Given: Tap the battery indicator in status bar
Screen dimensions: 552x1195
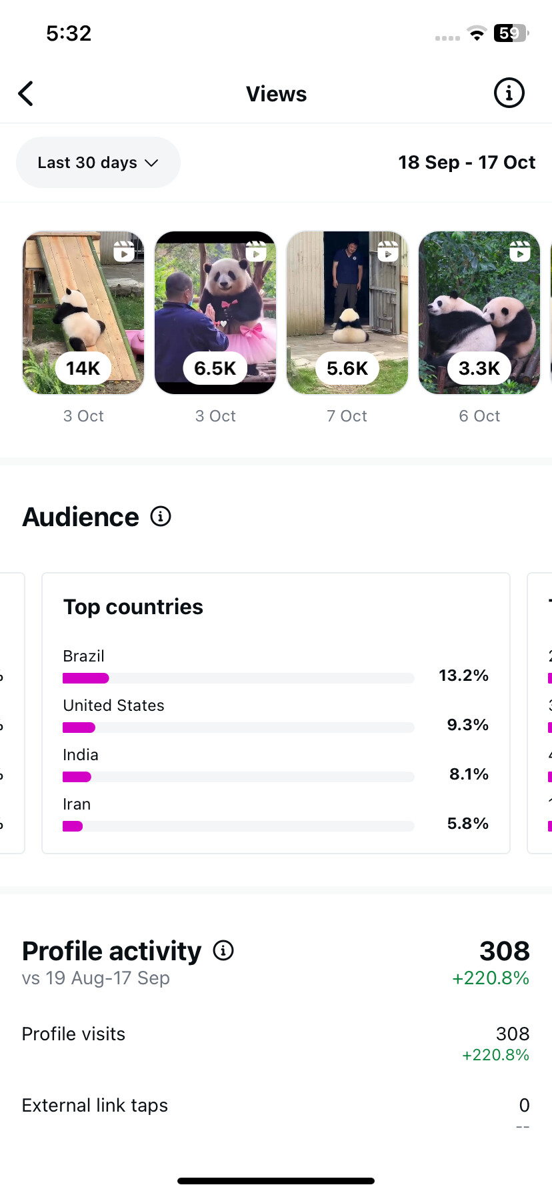Looking at the screenshot, I should click(x=510, y=33).
